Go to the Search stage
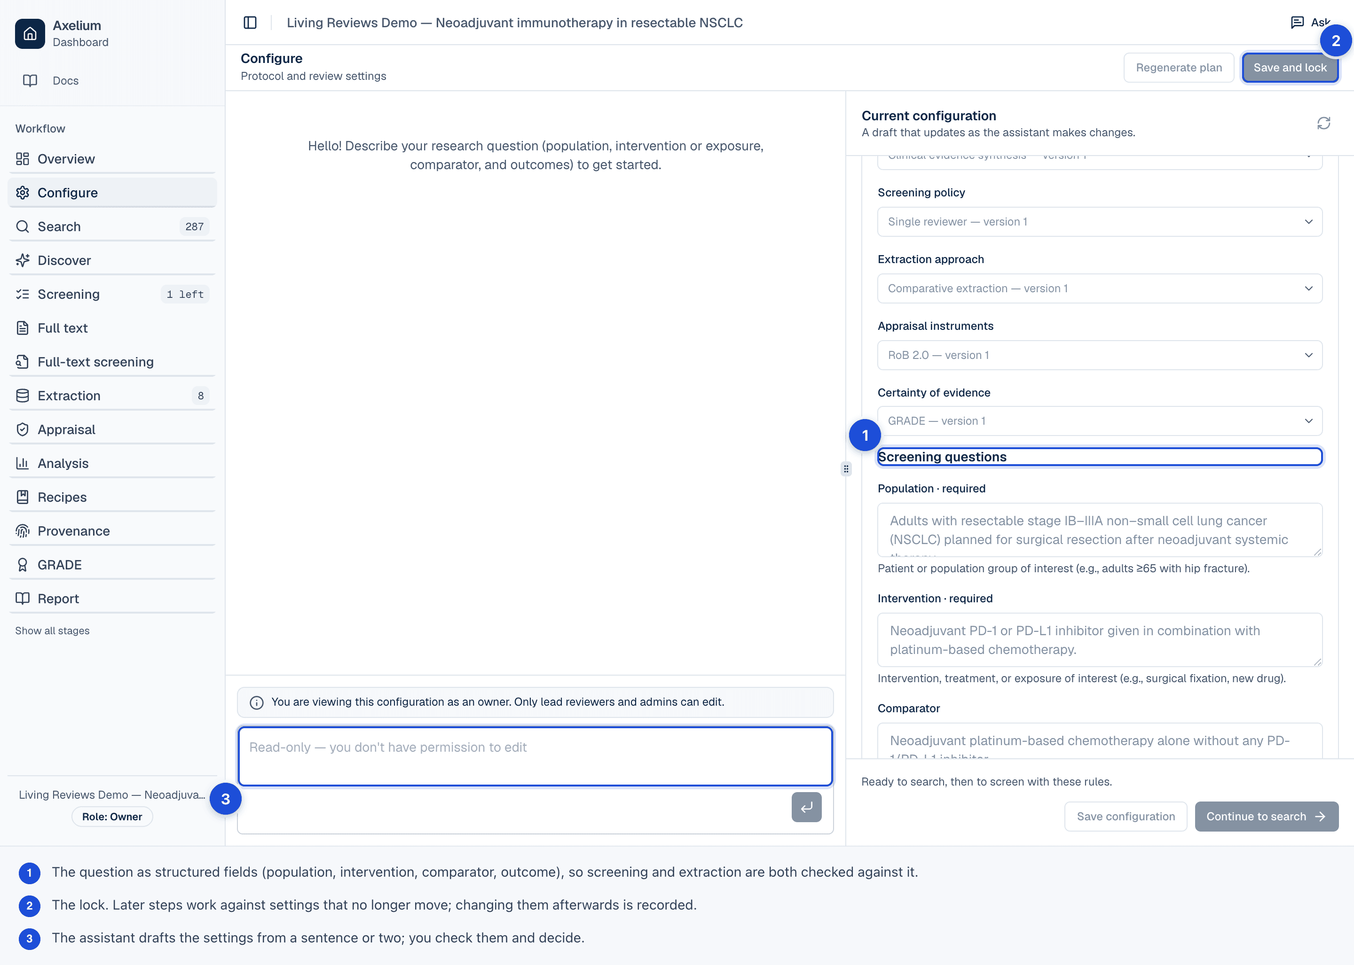The height and width of the screenshot is (965, 1354). point(112,226)
